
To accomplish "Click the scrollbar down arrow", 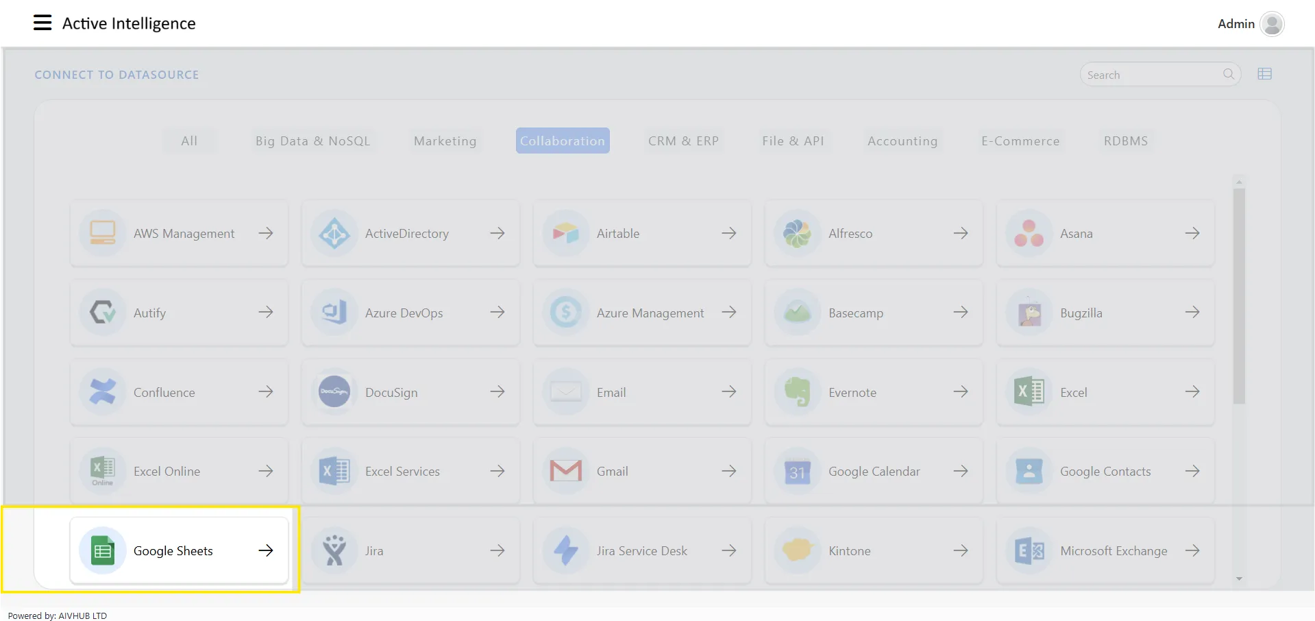I will point(1239,579).
